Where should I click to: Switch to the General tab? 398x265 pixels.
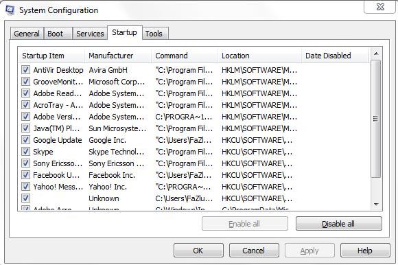pos(27,34)
